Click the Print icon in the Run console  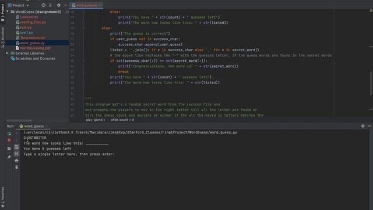pos(16,161)
